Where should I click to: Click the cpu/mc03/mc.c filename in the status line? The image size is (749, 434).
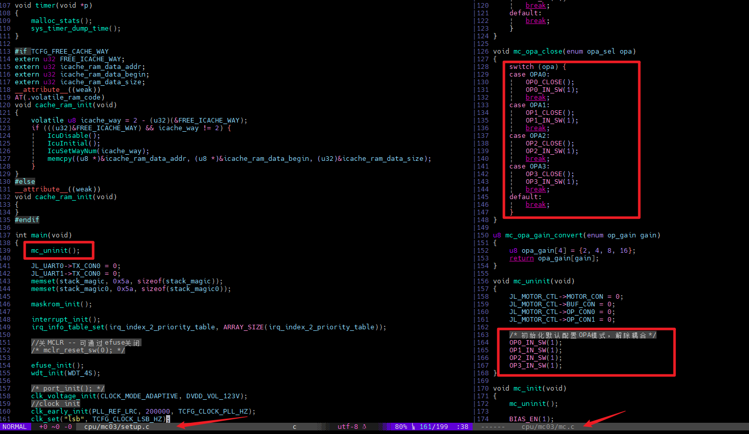point(548,427)
